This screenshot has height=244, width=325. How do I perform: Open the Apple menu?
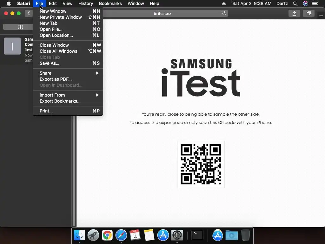coord(9,3)
